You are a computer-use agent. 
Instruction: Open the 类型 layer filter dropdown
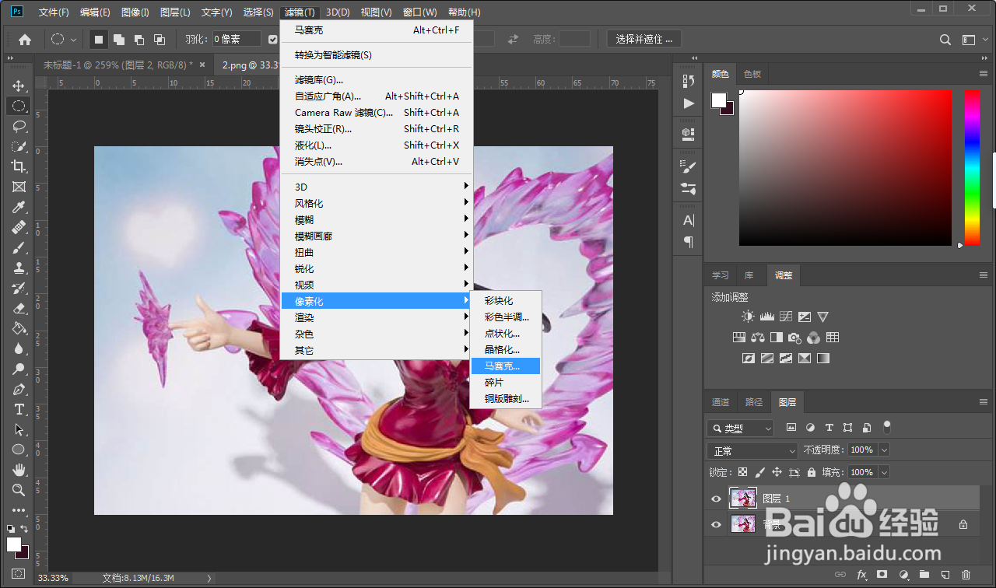(741, 428)
